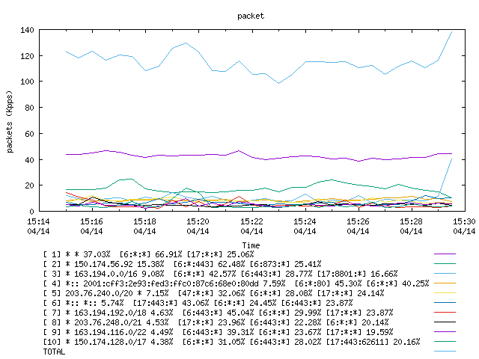Click the 66.91% value in legend [1]

168,254
